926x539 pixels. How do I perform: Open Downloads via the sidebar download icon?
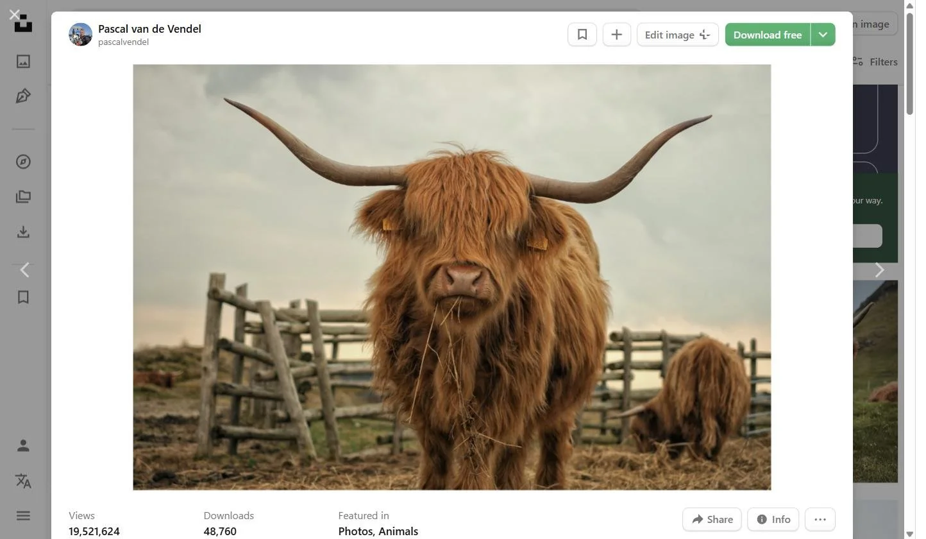(x=23, y=232)
